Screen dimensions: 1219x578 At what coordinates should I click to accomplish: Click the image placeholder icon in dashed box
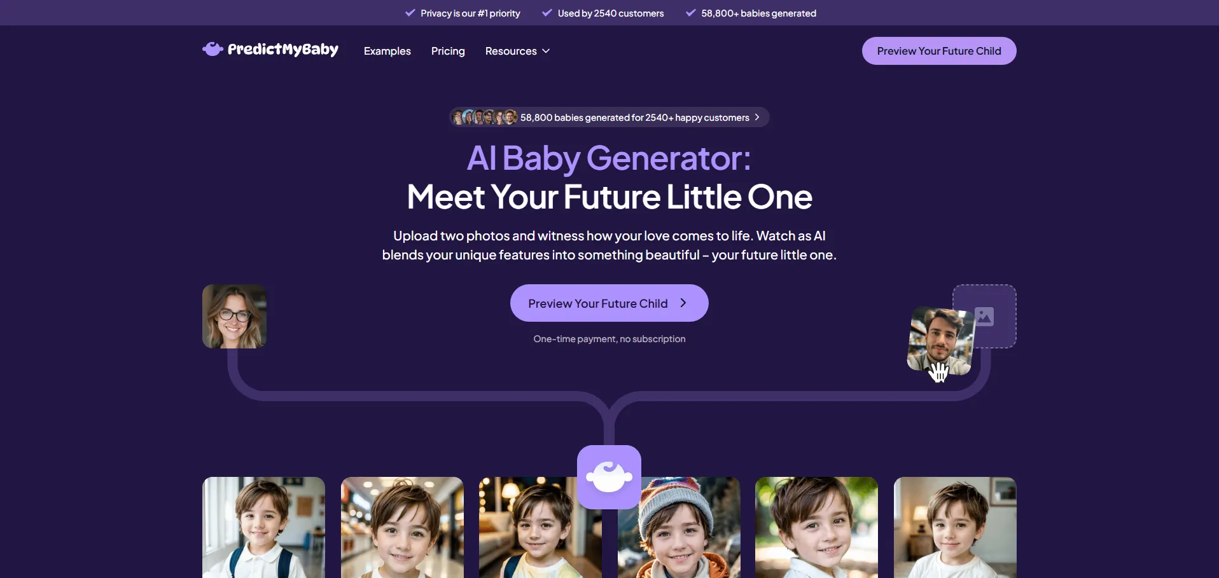[984, 316]
